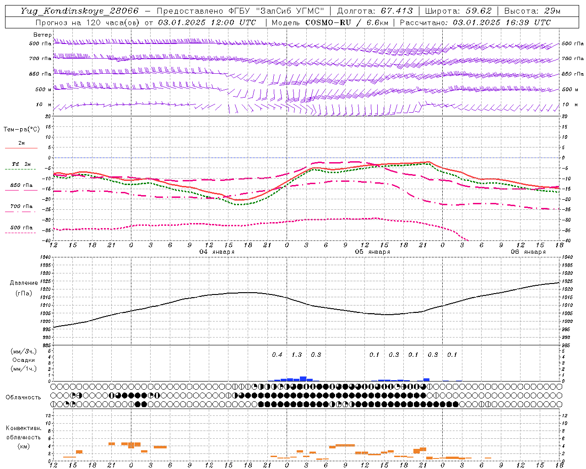Click the Широта: 59.62 value
This screenshot has height=469, width=586.
pyautogui.click(x=458, y=11)
